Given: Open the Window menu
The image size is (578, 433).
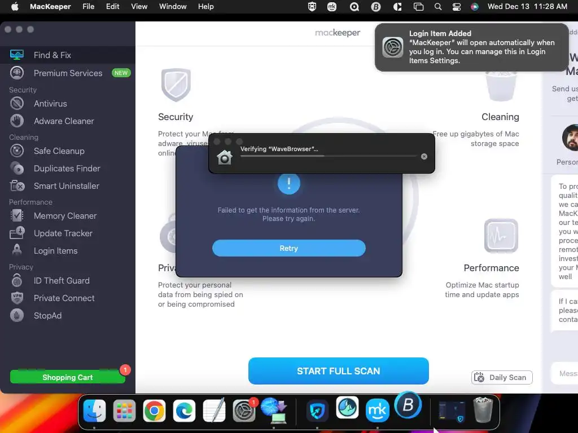Looking at the screenshot, I should point(173,7).
